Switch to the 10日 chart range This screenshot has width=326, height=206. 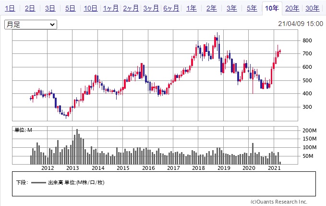91,8
